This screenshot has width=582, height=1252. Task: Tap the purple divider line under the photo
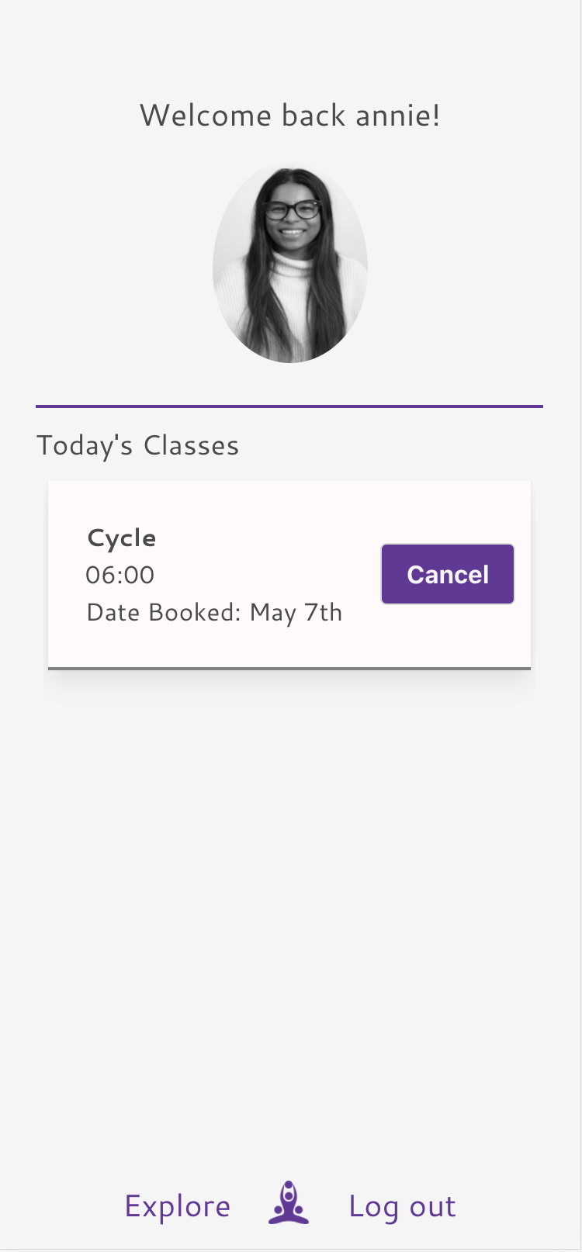point(289,406)
